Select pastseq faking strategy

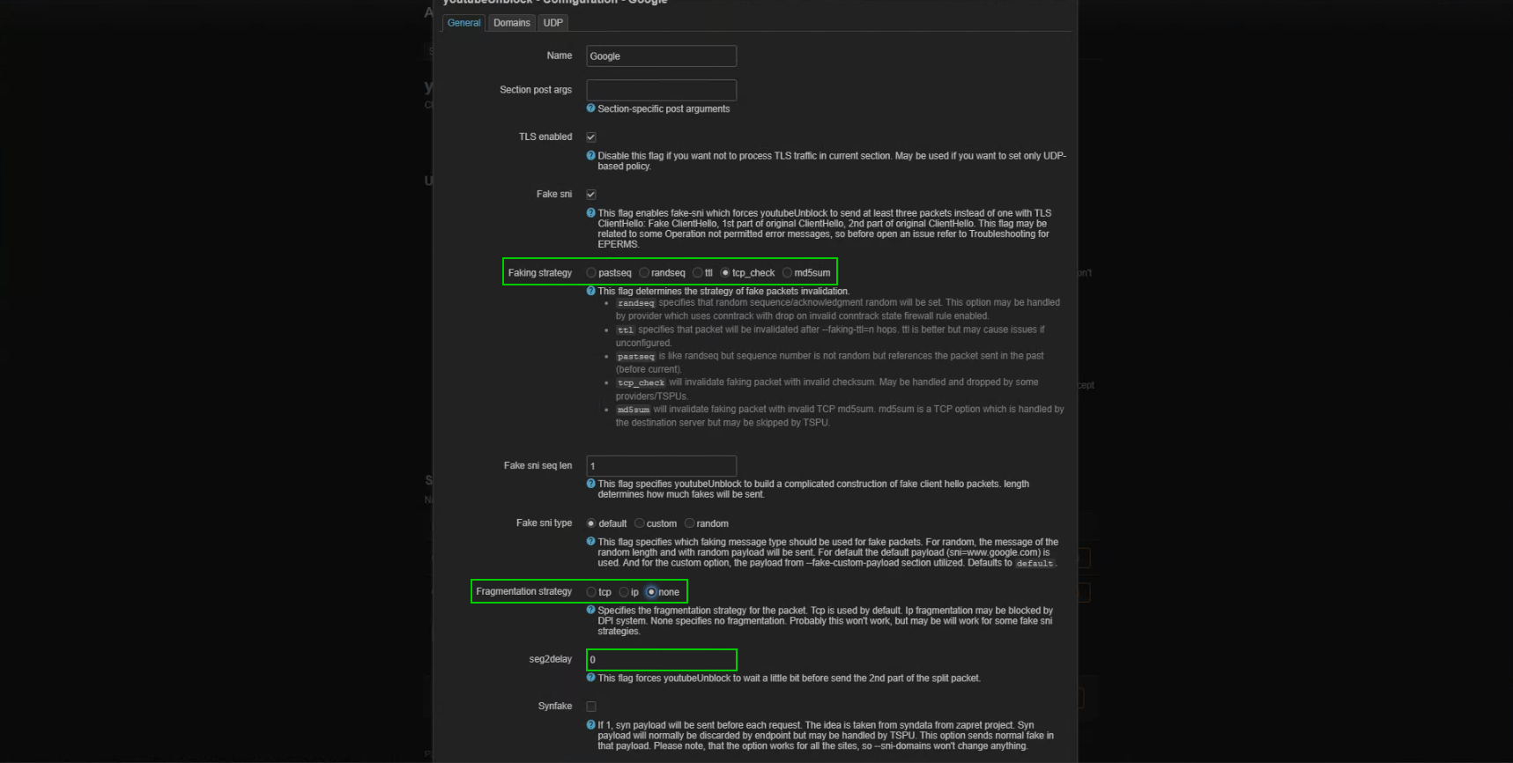tap(591, 273)
